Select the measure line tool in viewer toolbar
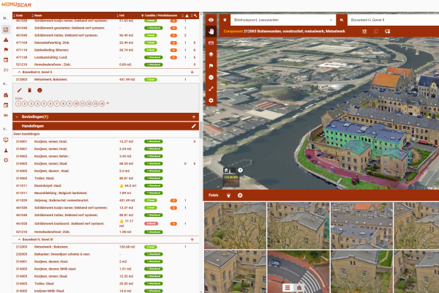 (211, 89)
